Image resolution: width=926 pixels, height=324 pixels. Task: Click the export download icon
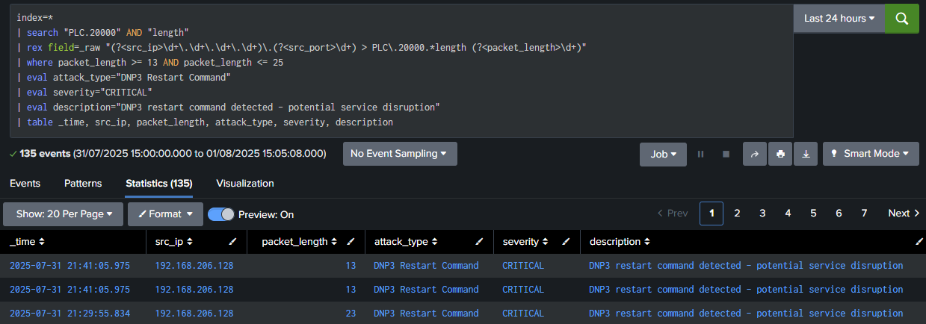[x=806, y=154]
